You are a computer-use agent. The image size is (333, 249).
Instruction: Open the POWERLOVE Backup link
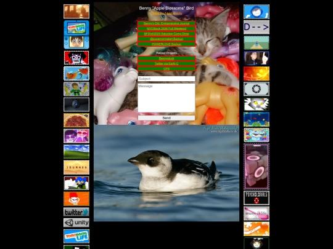pyautogui.click(x=166, y=44)
